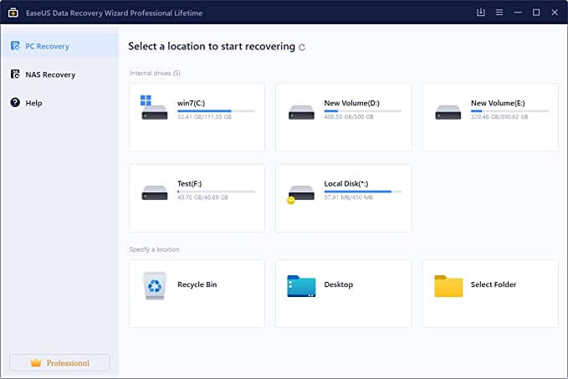This screenshot has width=568, height=379.
Task: Select the NAS Recovery sidebar icon
Action: tap(15, 74)
